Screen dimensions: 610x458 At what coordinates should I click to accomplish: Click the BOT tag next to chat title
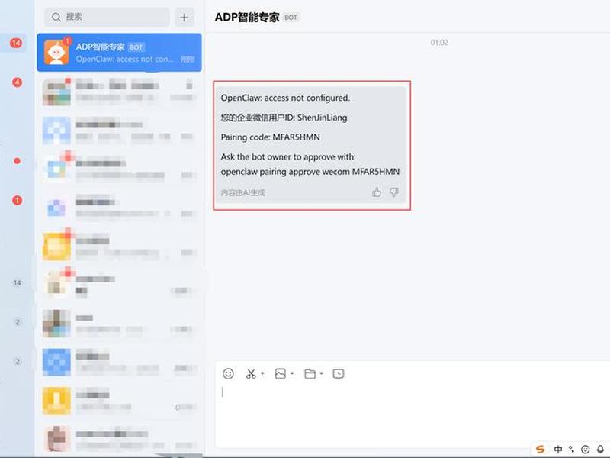point(291,18)
